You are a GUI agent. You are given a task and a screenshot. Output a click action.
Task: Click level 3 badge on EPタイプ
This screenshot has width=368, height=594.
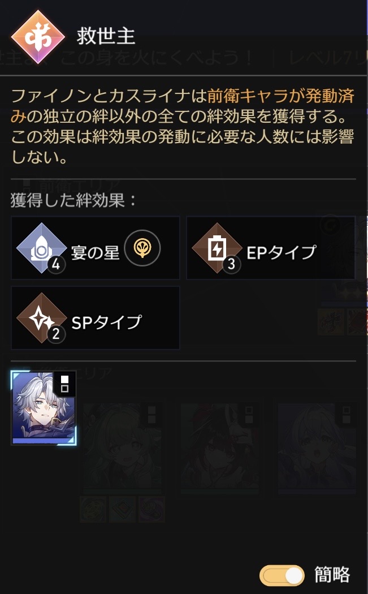[x=231, y=264]
